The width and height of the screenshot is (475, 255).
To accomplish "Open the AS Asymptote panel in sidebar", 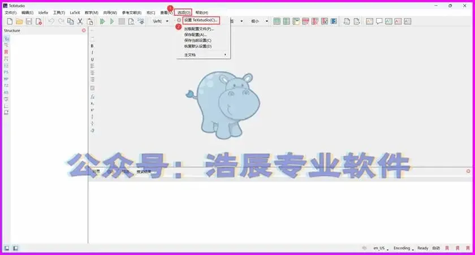I will (6, 92).
